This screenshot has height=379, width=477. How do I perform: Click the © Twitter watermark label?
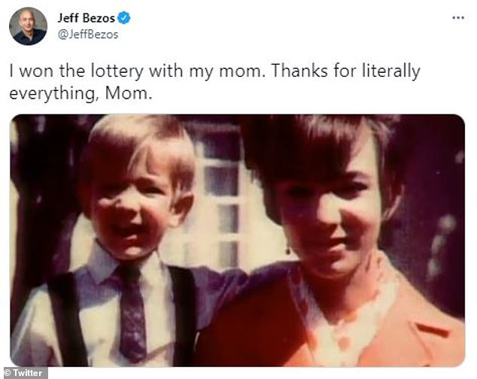(x=24, y=373)
